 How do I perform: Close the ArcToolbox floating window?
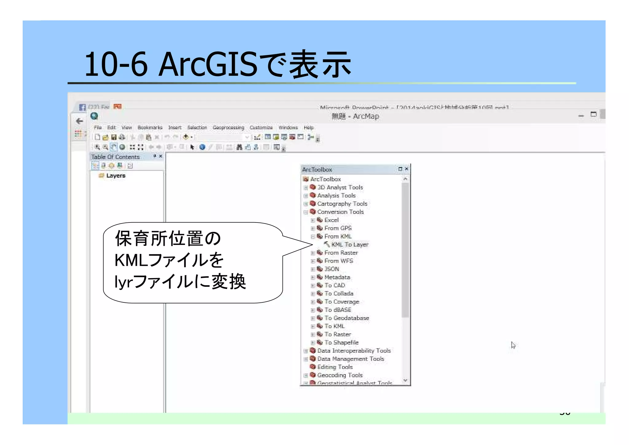(407, 169)
